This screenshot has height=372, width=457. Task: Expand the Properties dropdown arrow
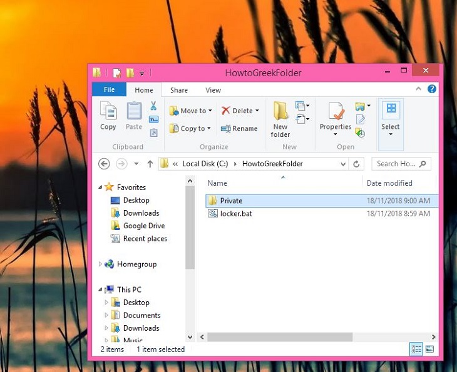click(335, 134)
